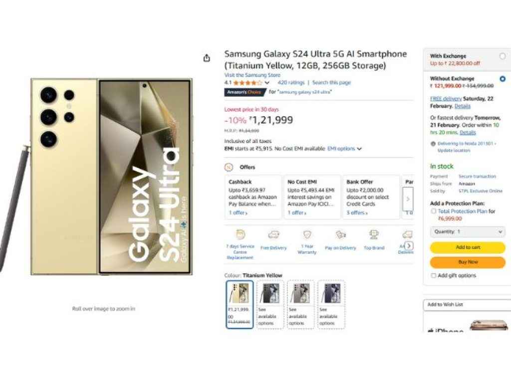Viewport: 511px width, 377px height.
Task: Enable the Add gift options checkbox
Action: 433,276
